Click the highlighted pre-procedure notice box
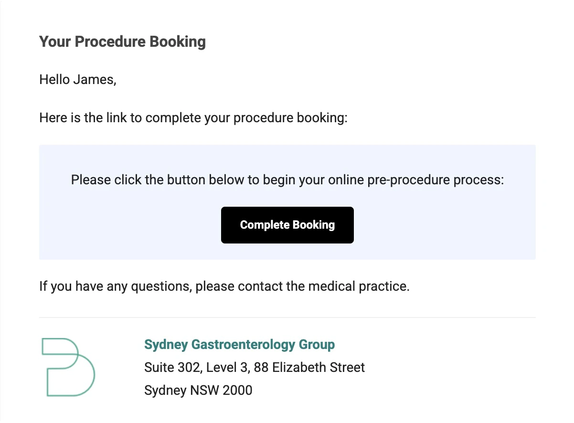574x423 pixels. point(287,201)
